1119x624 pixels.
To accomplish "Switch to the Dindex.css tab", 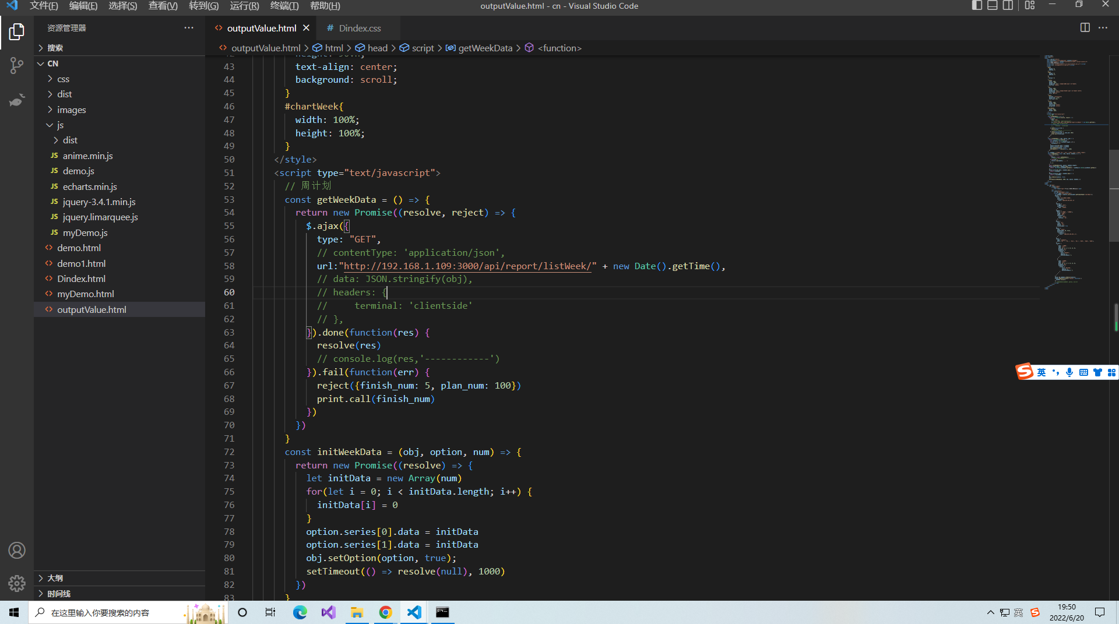I will coord(359,28).
